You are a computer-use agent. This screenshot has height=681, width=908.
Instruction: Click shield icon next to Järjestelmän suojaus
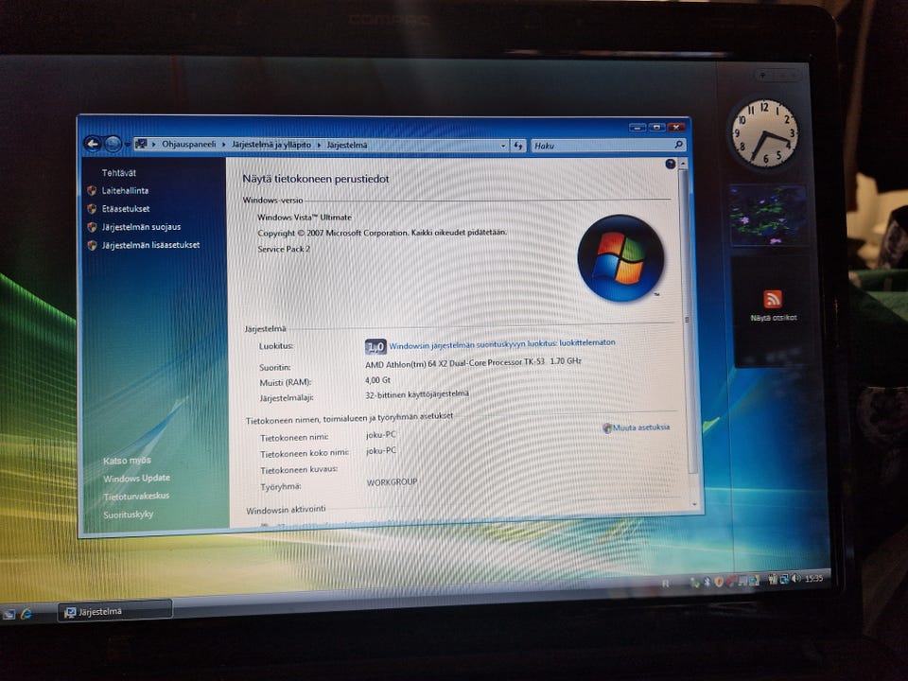[x=92, y=227]
